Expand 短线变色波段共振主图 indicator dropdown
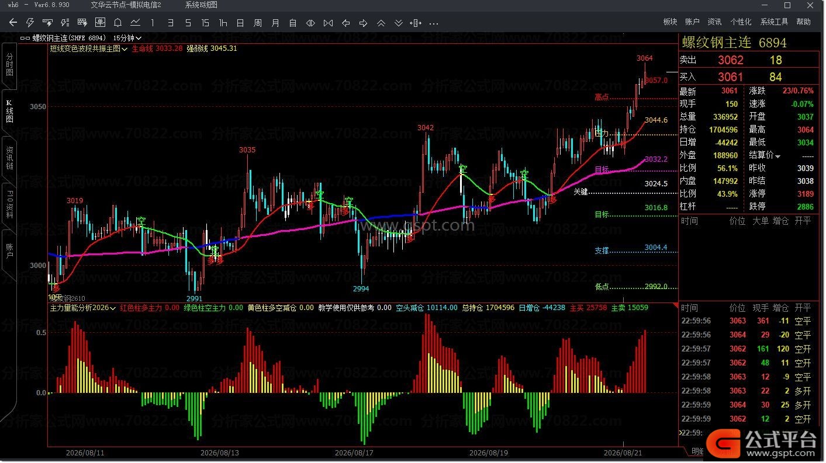 pos(89,48)
